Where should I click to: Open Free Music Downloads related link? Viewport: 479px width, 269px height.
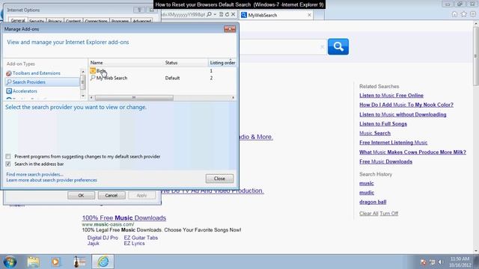click(x=386, y=161)
